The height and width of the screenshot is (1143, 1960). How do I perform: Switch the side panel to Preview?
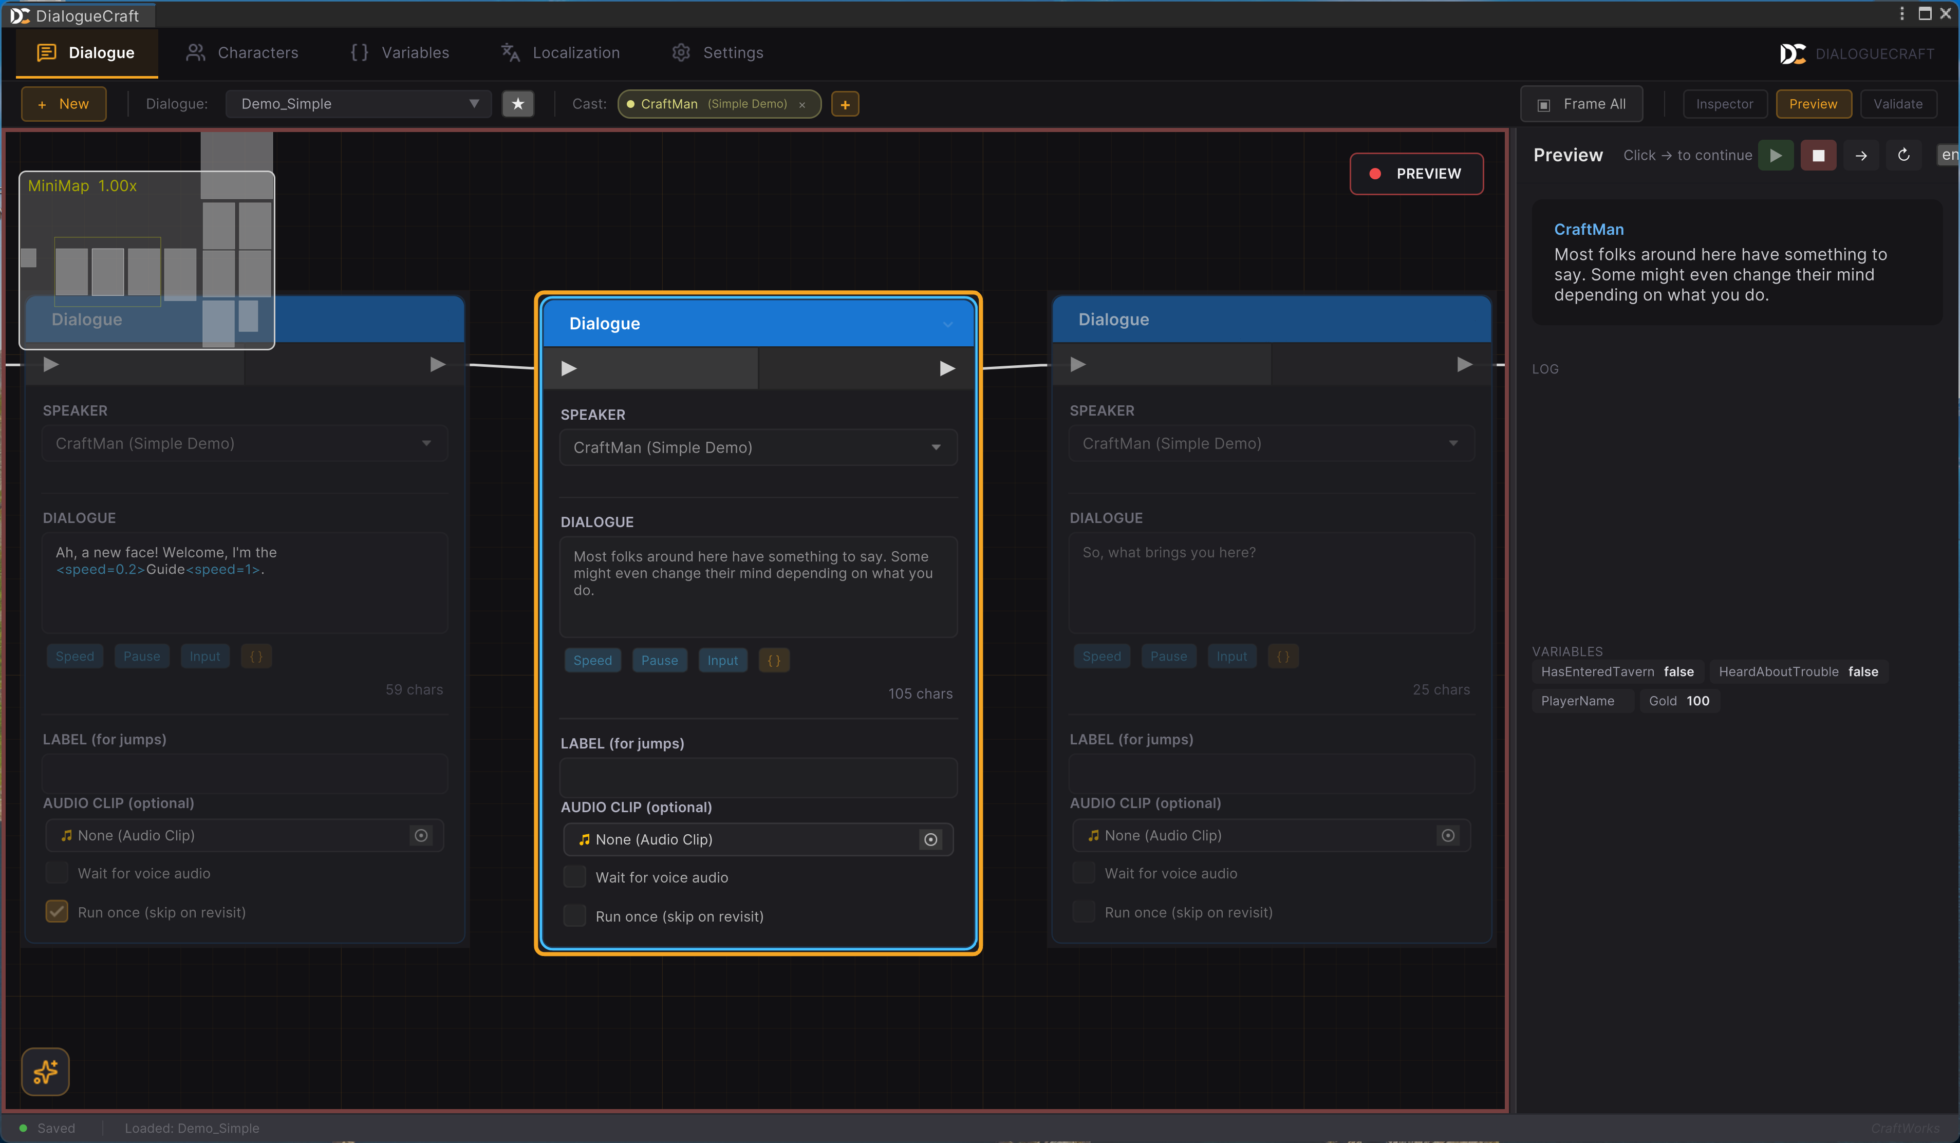coord(1813,104)
